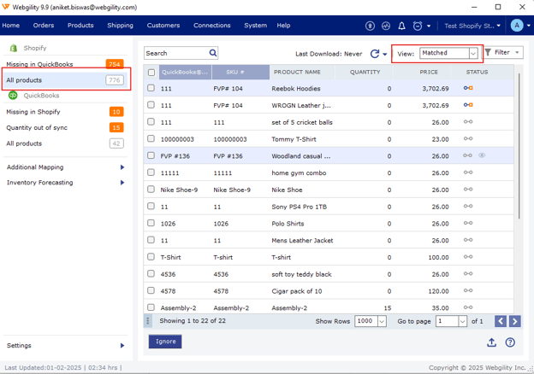Open the Connections menu
Screen dimensions: 534x374
pos(211,26)
